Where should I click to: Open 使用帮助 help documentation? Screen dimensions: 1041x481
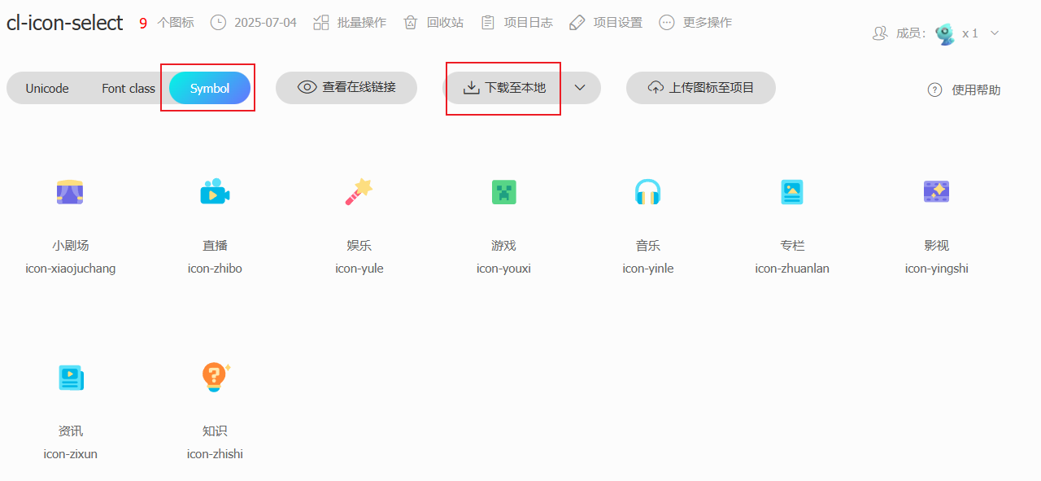pyautogui.click(x=963, y=90)
